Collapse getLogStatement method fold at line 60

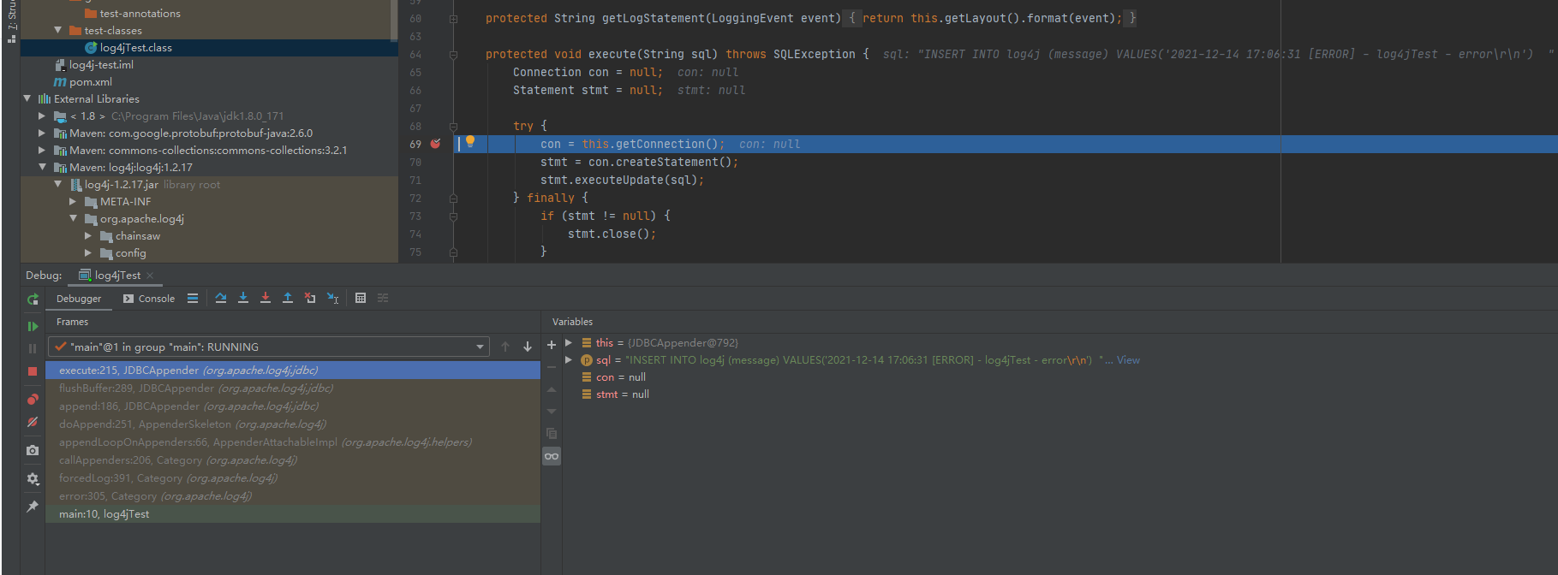454,18
